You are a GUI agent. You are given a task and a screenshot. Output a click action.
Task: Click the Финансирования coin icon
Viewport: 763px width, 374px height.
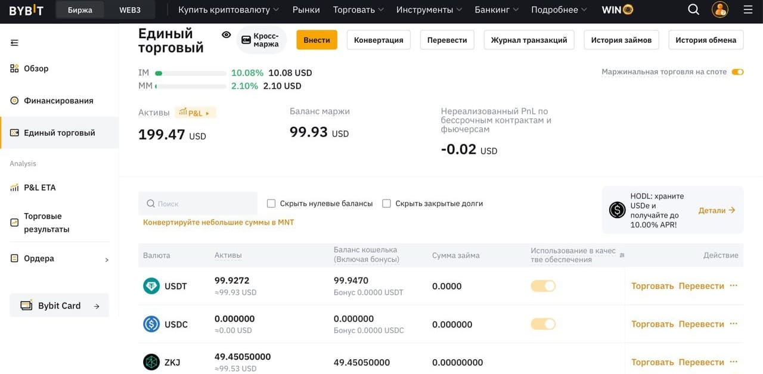[14, 101]
